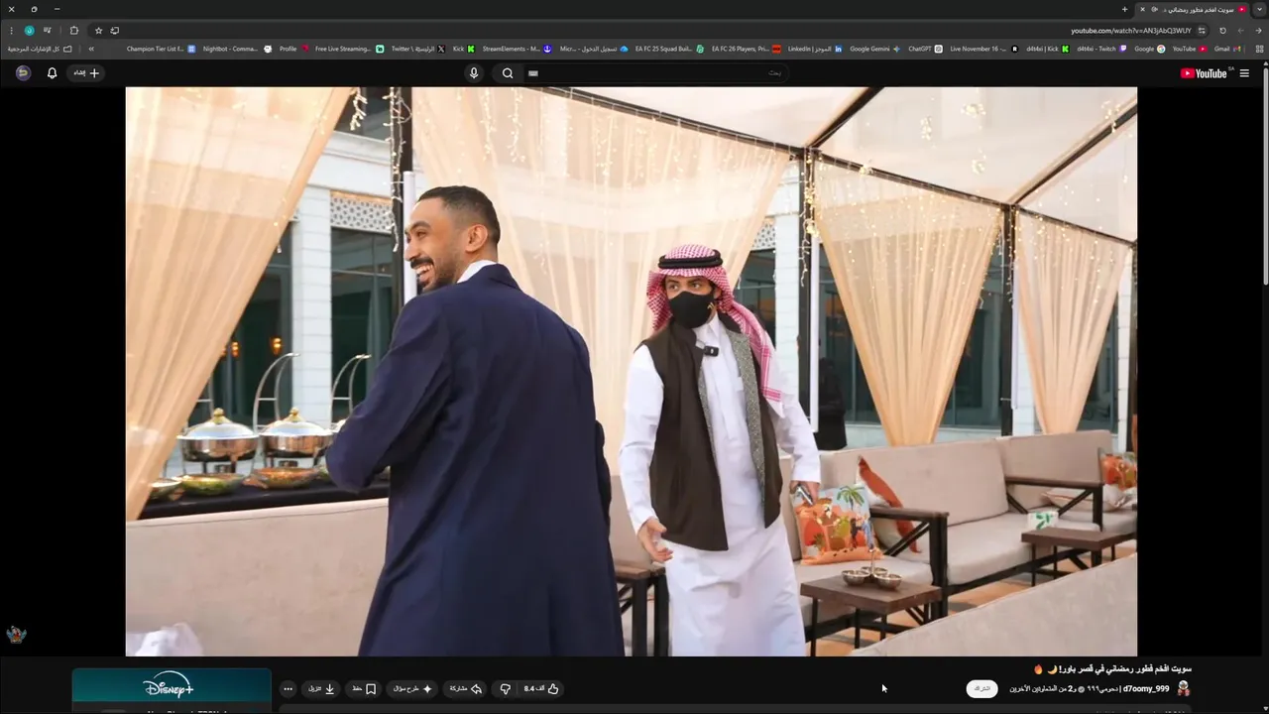Open d4t4xi Twitch bookmark

pos(1101,49)
